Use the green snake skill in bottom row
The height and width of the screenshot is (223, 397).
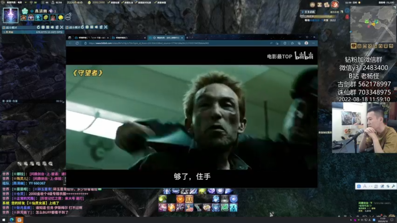coord(225,208)
